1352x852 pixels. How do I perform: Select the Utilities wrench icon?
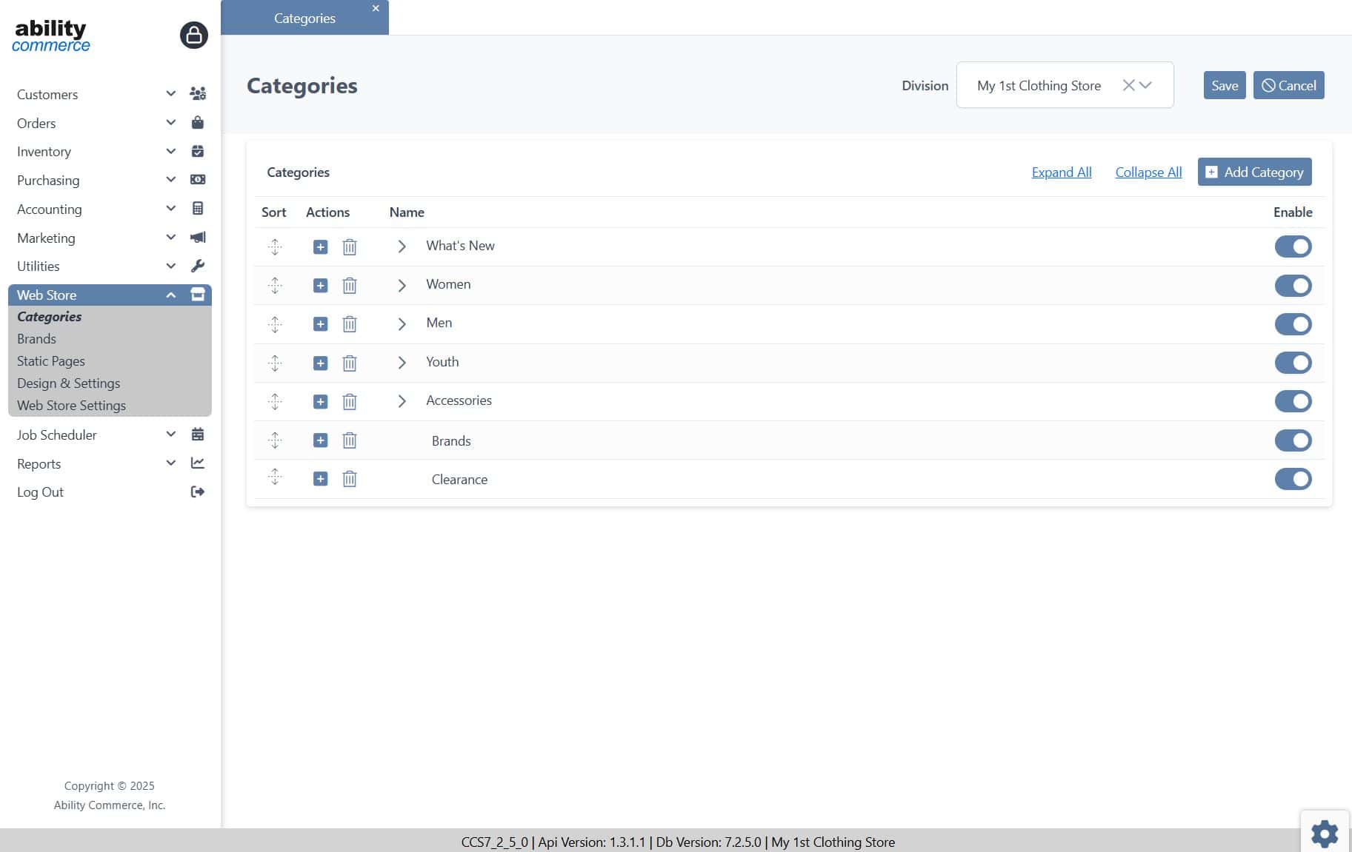[x=197, y=266]
